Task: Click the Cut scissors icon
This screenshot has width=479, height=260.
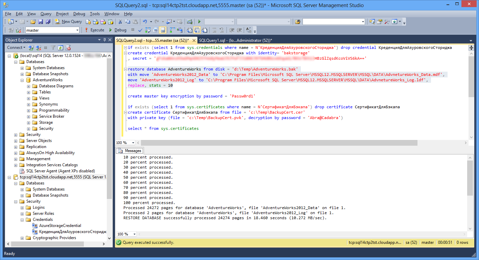Action: [120, 22]
